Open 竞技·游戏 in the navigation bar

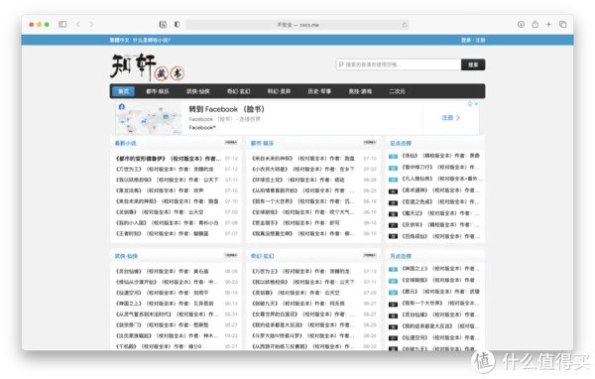[x=360, y=91]
